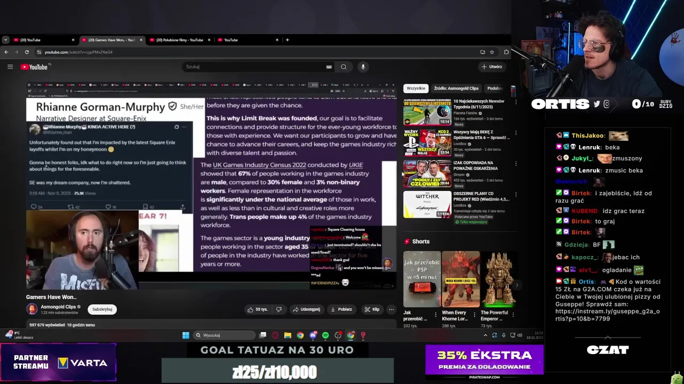Open Windows Start menu
Viewport: 684px width, 384px height.
185,335
